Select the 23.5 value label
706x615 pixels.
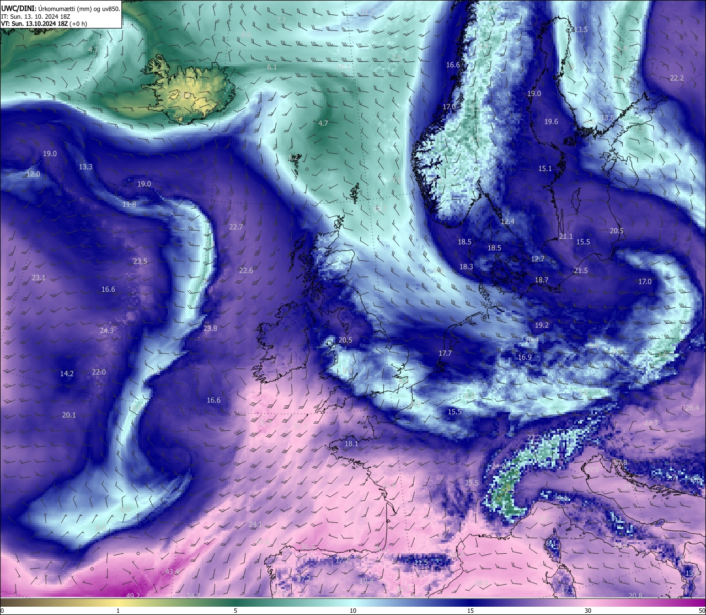click(x=140, y=261)
